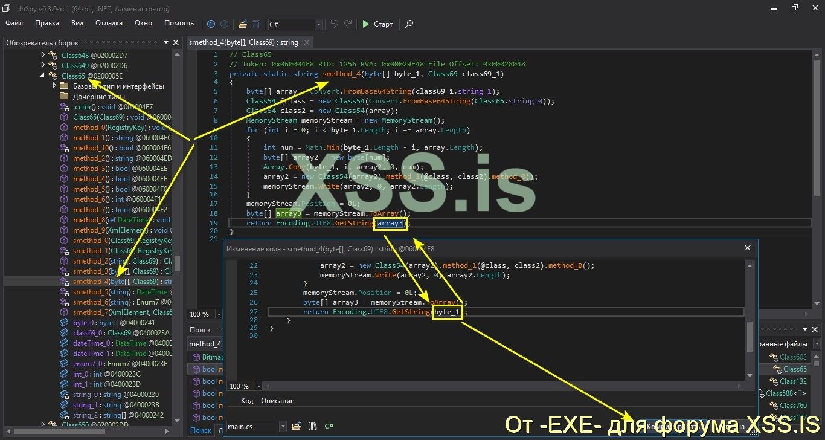Undo the last action
The height and width of the screenshot is (440, 825).
click(x=335, y=24)
